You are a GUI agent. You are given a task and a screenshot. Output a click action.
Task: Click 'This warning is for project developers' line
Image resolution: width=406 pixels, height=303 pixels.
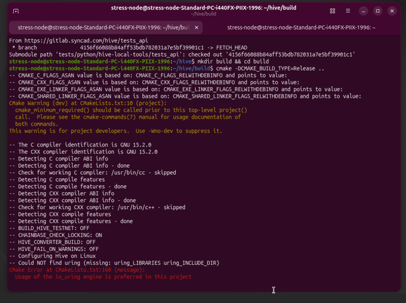click(x=115, y=131)
